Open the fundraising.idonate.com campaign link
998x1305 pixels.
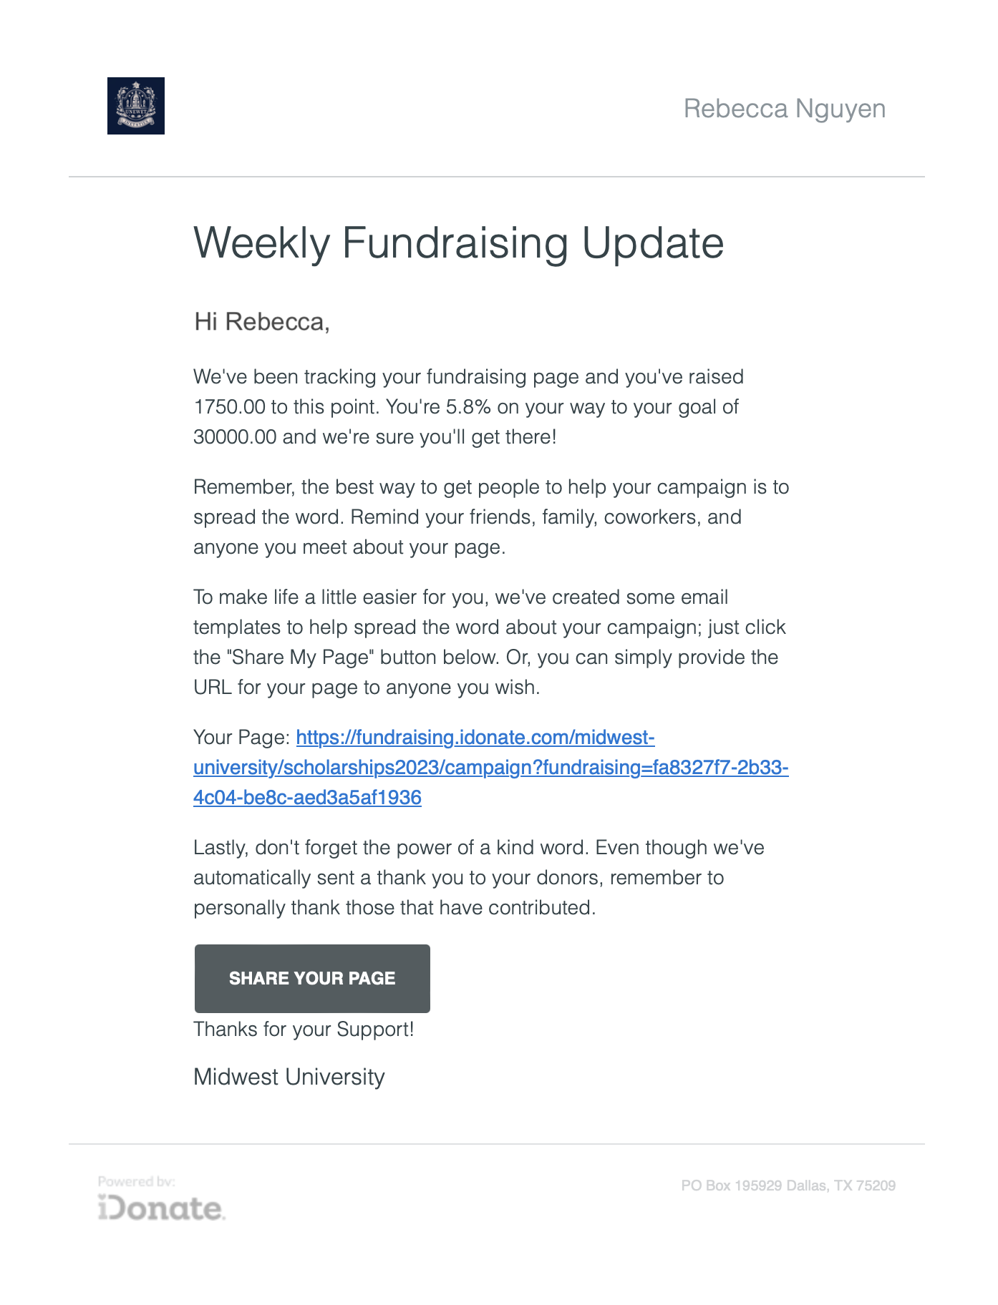tap(490, 767)
